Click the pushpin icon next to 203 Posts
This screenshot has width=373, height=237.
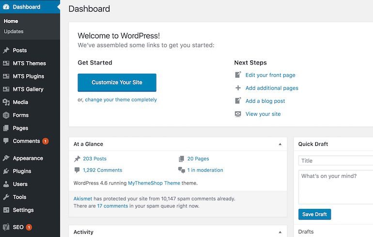(77, 158)
